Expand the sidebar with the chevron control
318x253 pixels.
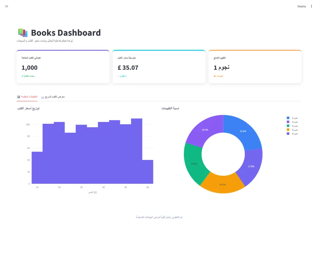(x=6, y=6)
